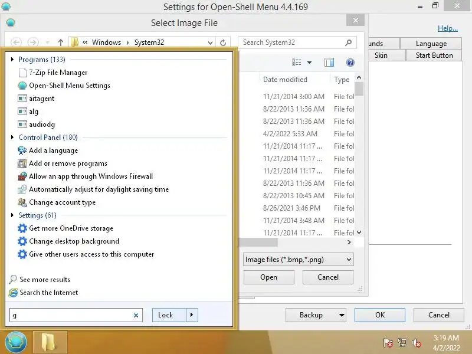Toggle the preview pane in file dialog

(x=329, y=63)
